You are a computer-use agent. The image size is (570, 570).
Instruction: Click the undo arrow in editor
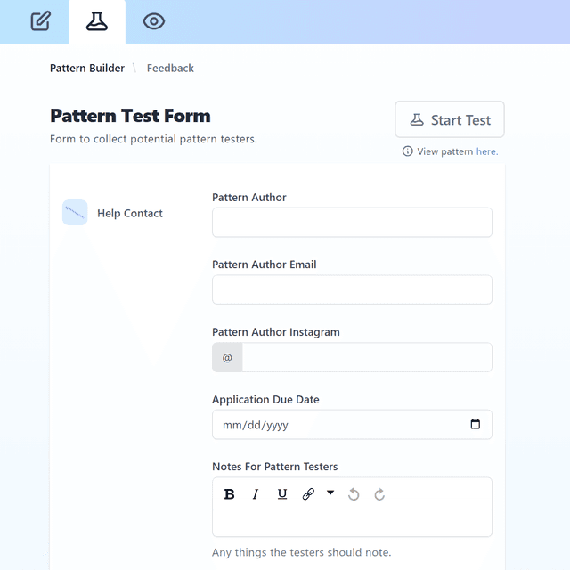click(354, 494)
